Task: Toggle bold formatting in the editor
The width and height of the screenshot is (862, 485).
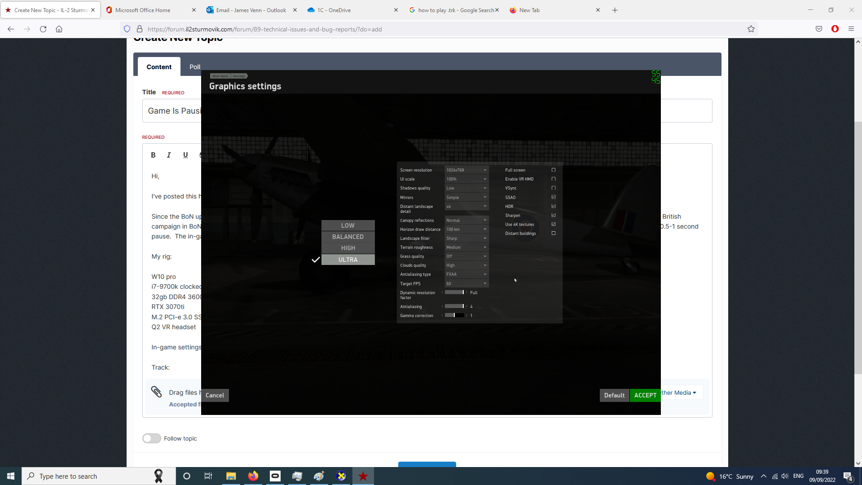Action: coord(153,155)
